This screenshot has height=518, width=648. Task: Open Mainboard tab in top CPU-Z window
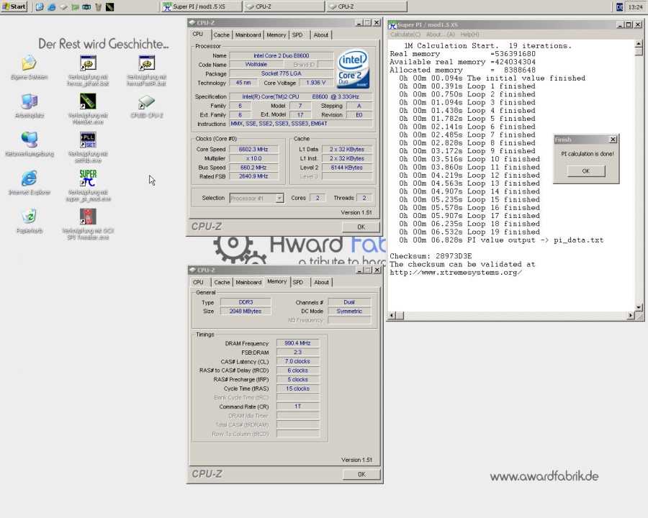(x=248, y=35)
